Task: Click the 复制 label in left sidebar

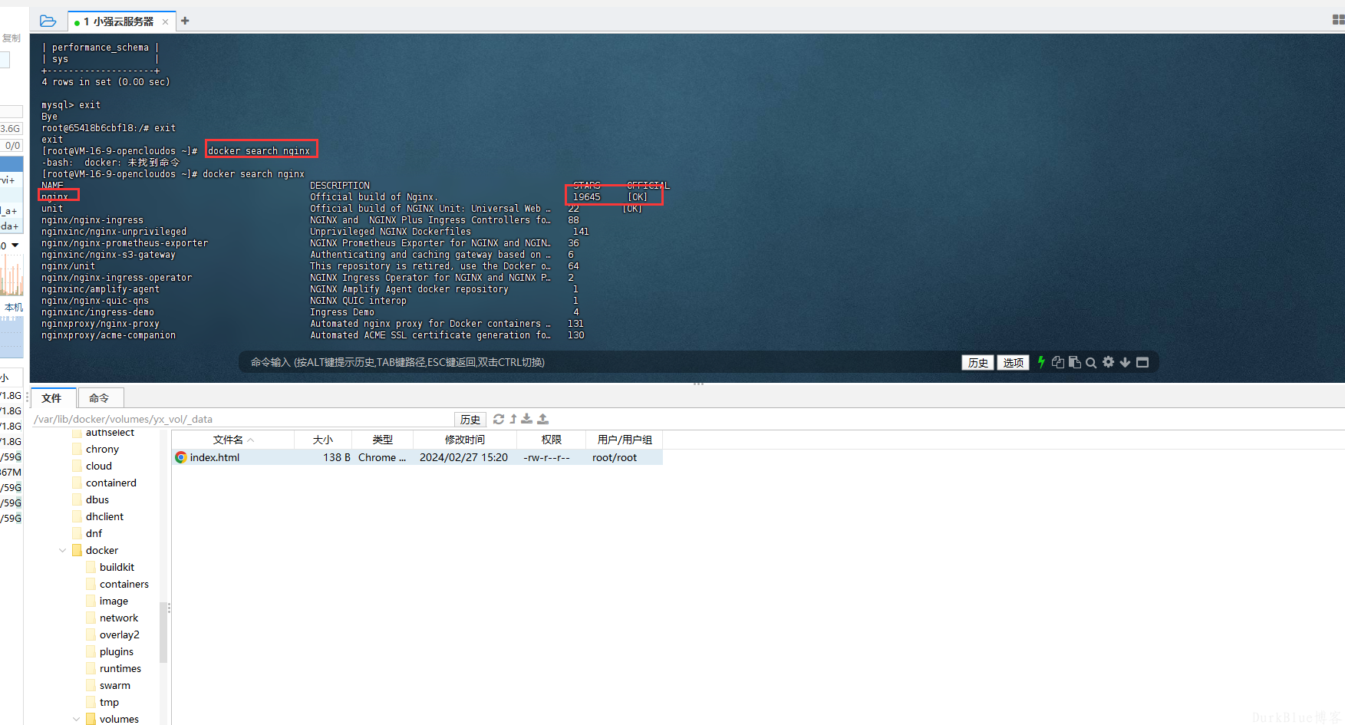Action: 12,38
